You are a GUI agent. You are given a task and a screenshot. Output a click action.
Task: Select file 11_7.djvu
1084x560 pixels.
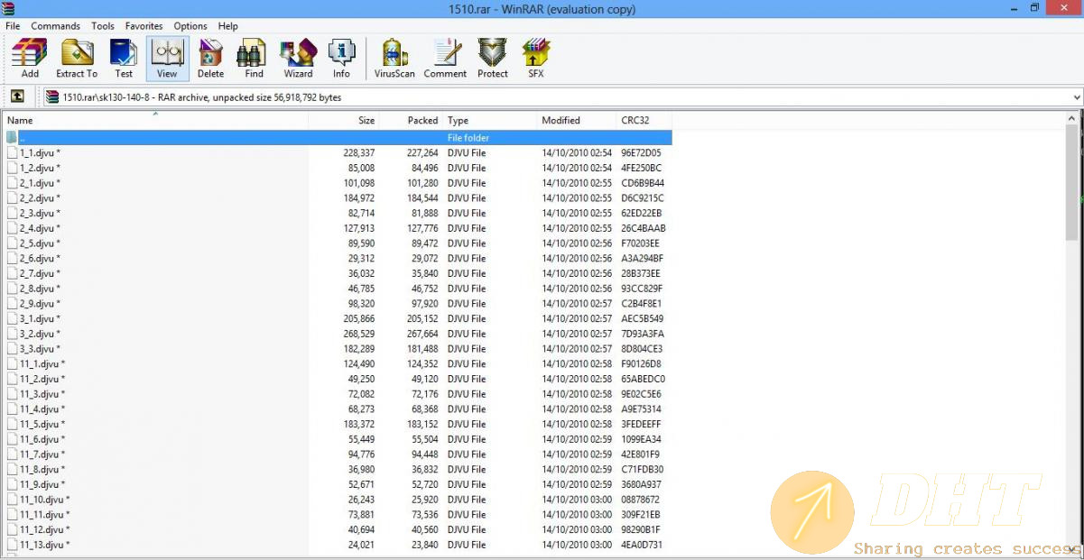coord(42,454)
